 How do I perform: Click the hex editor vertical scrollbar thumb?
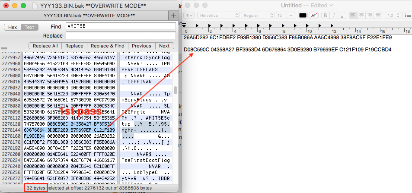pyautogui.click(x=176, y=90)
